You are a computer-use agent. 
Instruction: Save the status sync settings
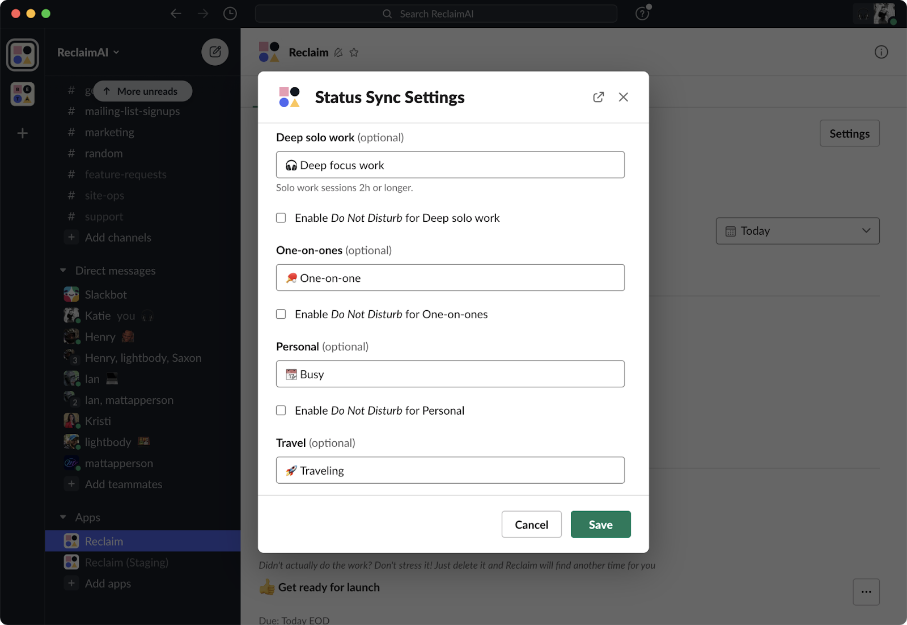(600, 525)
